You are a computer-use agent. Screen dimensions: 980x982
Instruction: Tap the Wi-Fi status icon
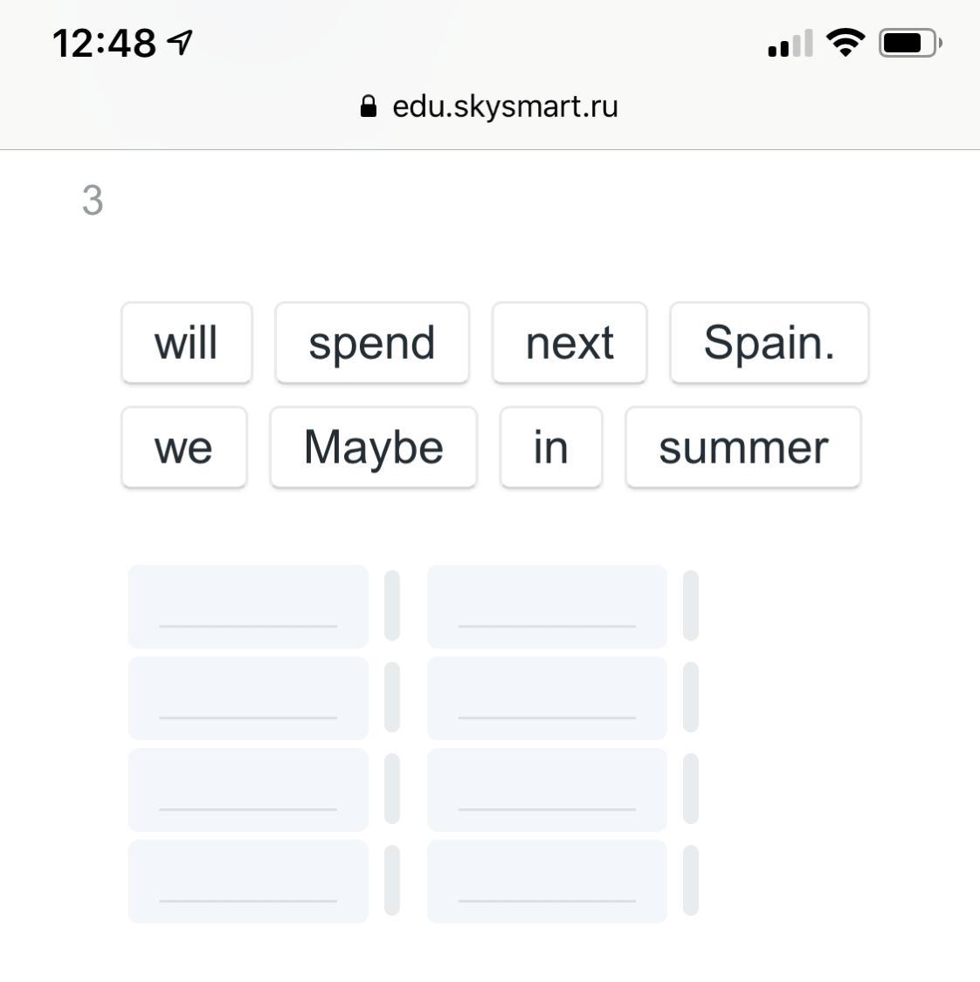pyautogui.click(x=845, y=43)
